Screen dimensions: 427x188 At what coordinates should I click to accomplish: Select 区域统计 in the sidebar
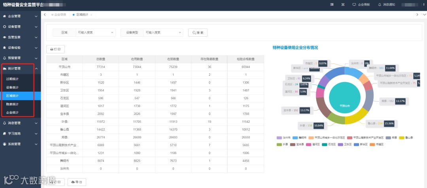(x=21, y=96)
